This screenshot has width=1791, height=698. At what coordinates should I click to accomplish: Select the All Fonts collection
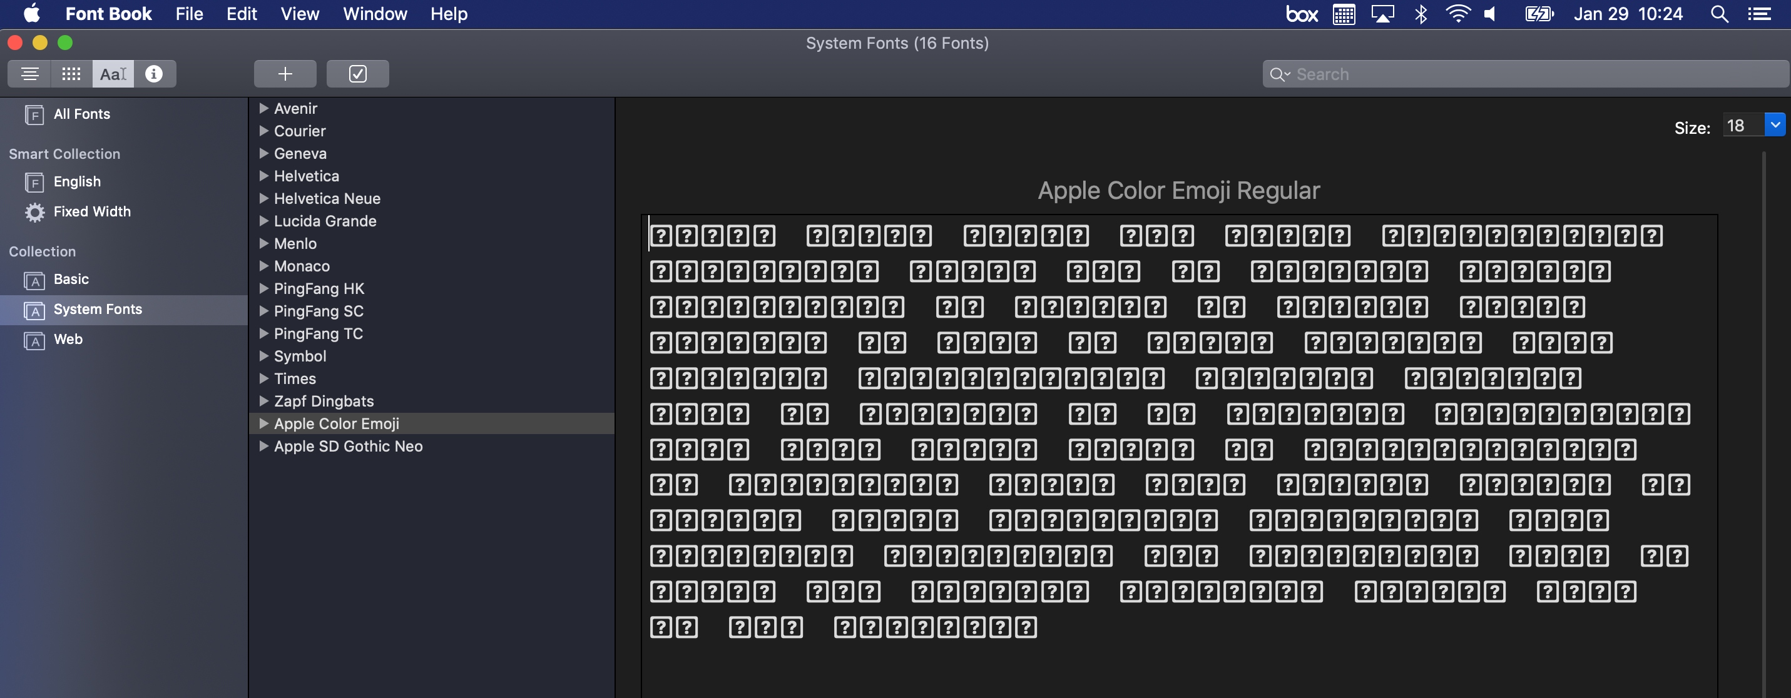81,114
